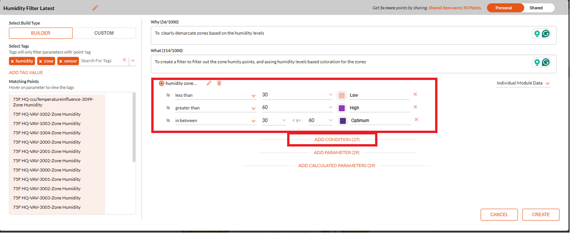Viewport: 571px width, 233px height.
Task: Click the Matching Points list scrollbar
Action: (x=134, y=127)
